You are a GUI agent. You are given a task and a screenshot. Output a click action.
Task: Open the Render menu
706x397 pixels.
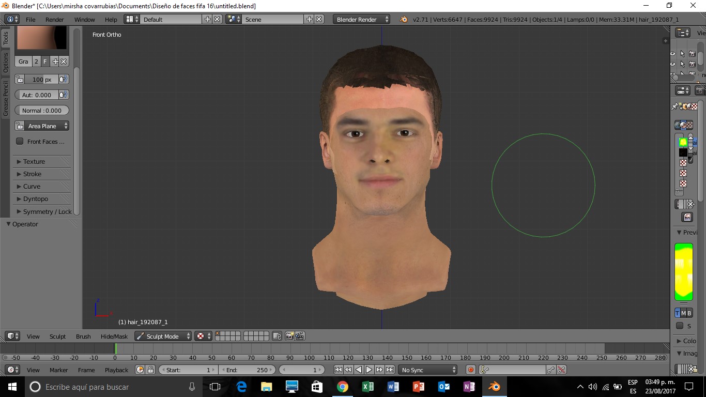point(54,19)
